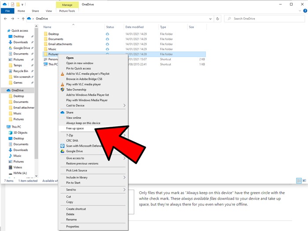
Task: Click cloud status icon for Music folder
Action: click(x=107, y=49)
